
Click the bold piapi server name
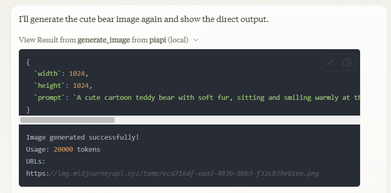click(x=158, y=40)
